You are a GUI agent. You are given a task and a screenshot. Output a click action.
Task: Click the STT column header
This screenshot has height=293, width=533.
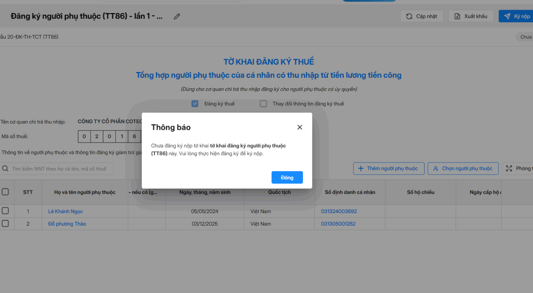tap(28, 192)
